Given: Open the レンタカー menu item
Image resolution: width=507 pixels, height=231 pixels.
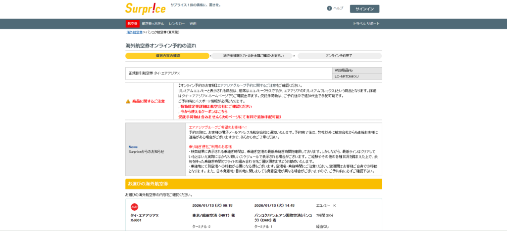Looking at the screenshot, I should (177, 24).
